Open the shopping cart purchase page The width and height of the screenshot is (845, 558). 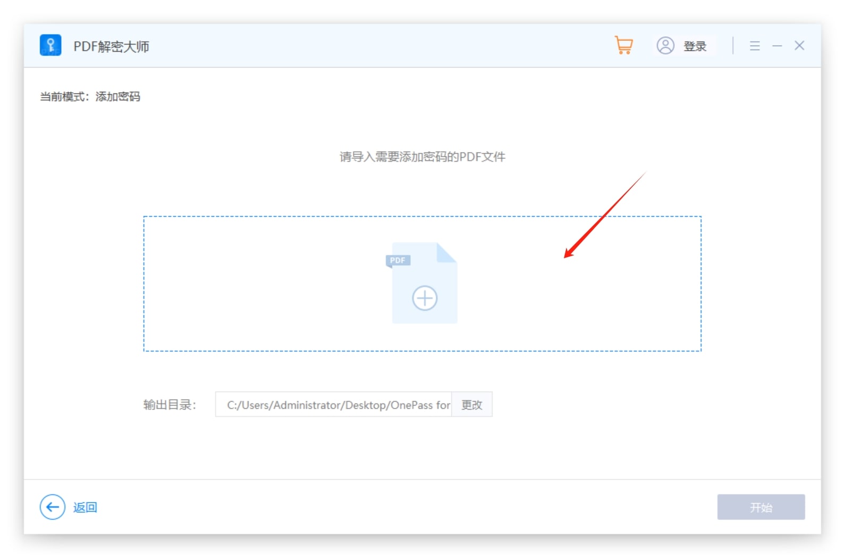point(623,46)
